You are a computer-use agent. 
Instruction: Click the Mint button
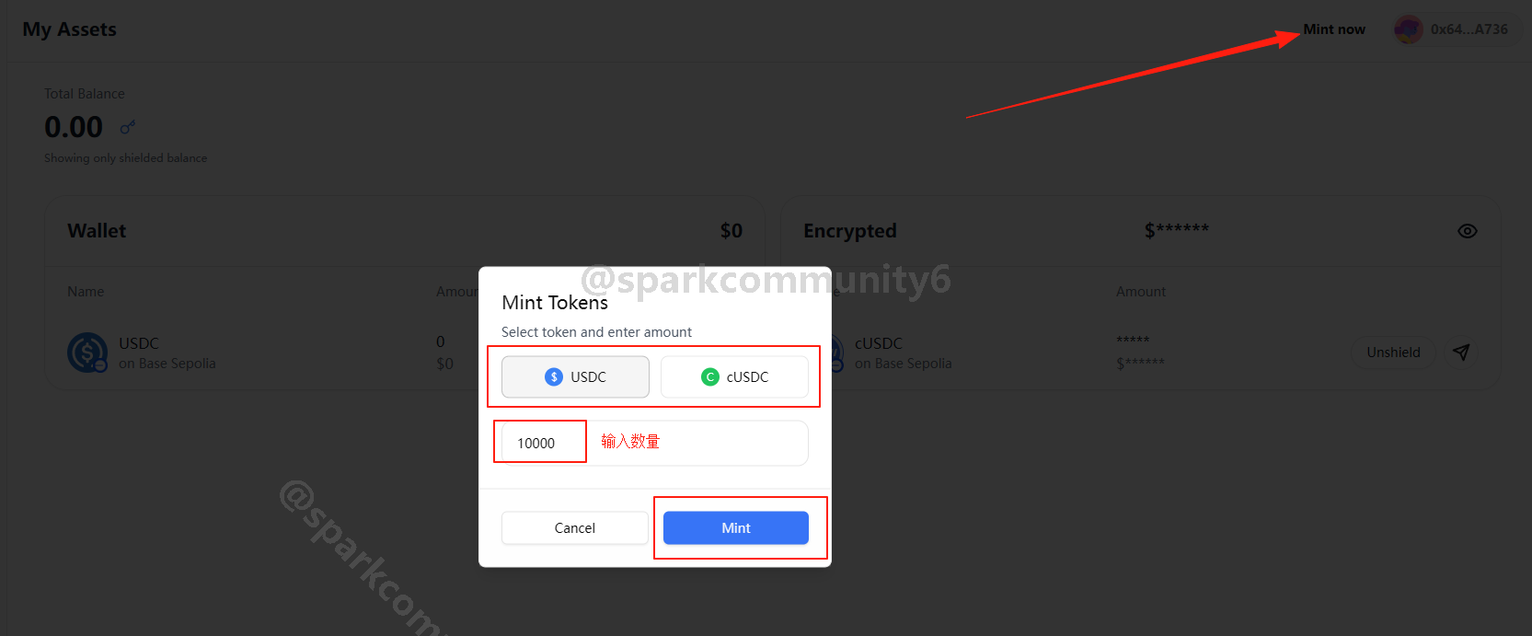[x=736, y=527]
